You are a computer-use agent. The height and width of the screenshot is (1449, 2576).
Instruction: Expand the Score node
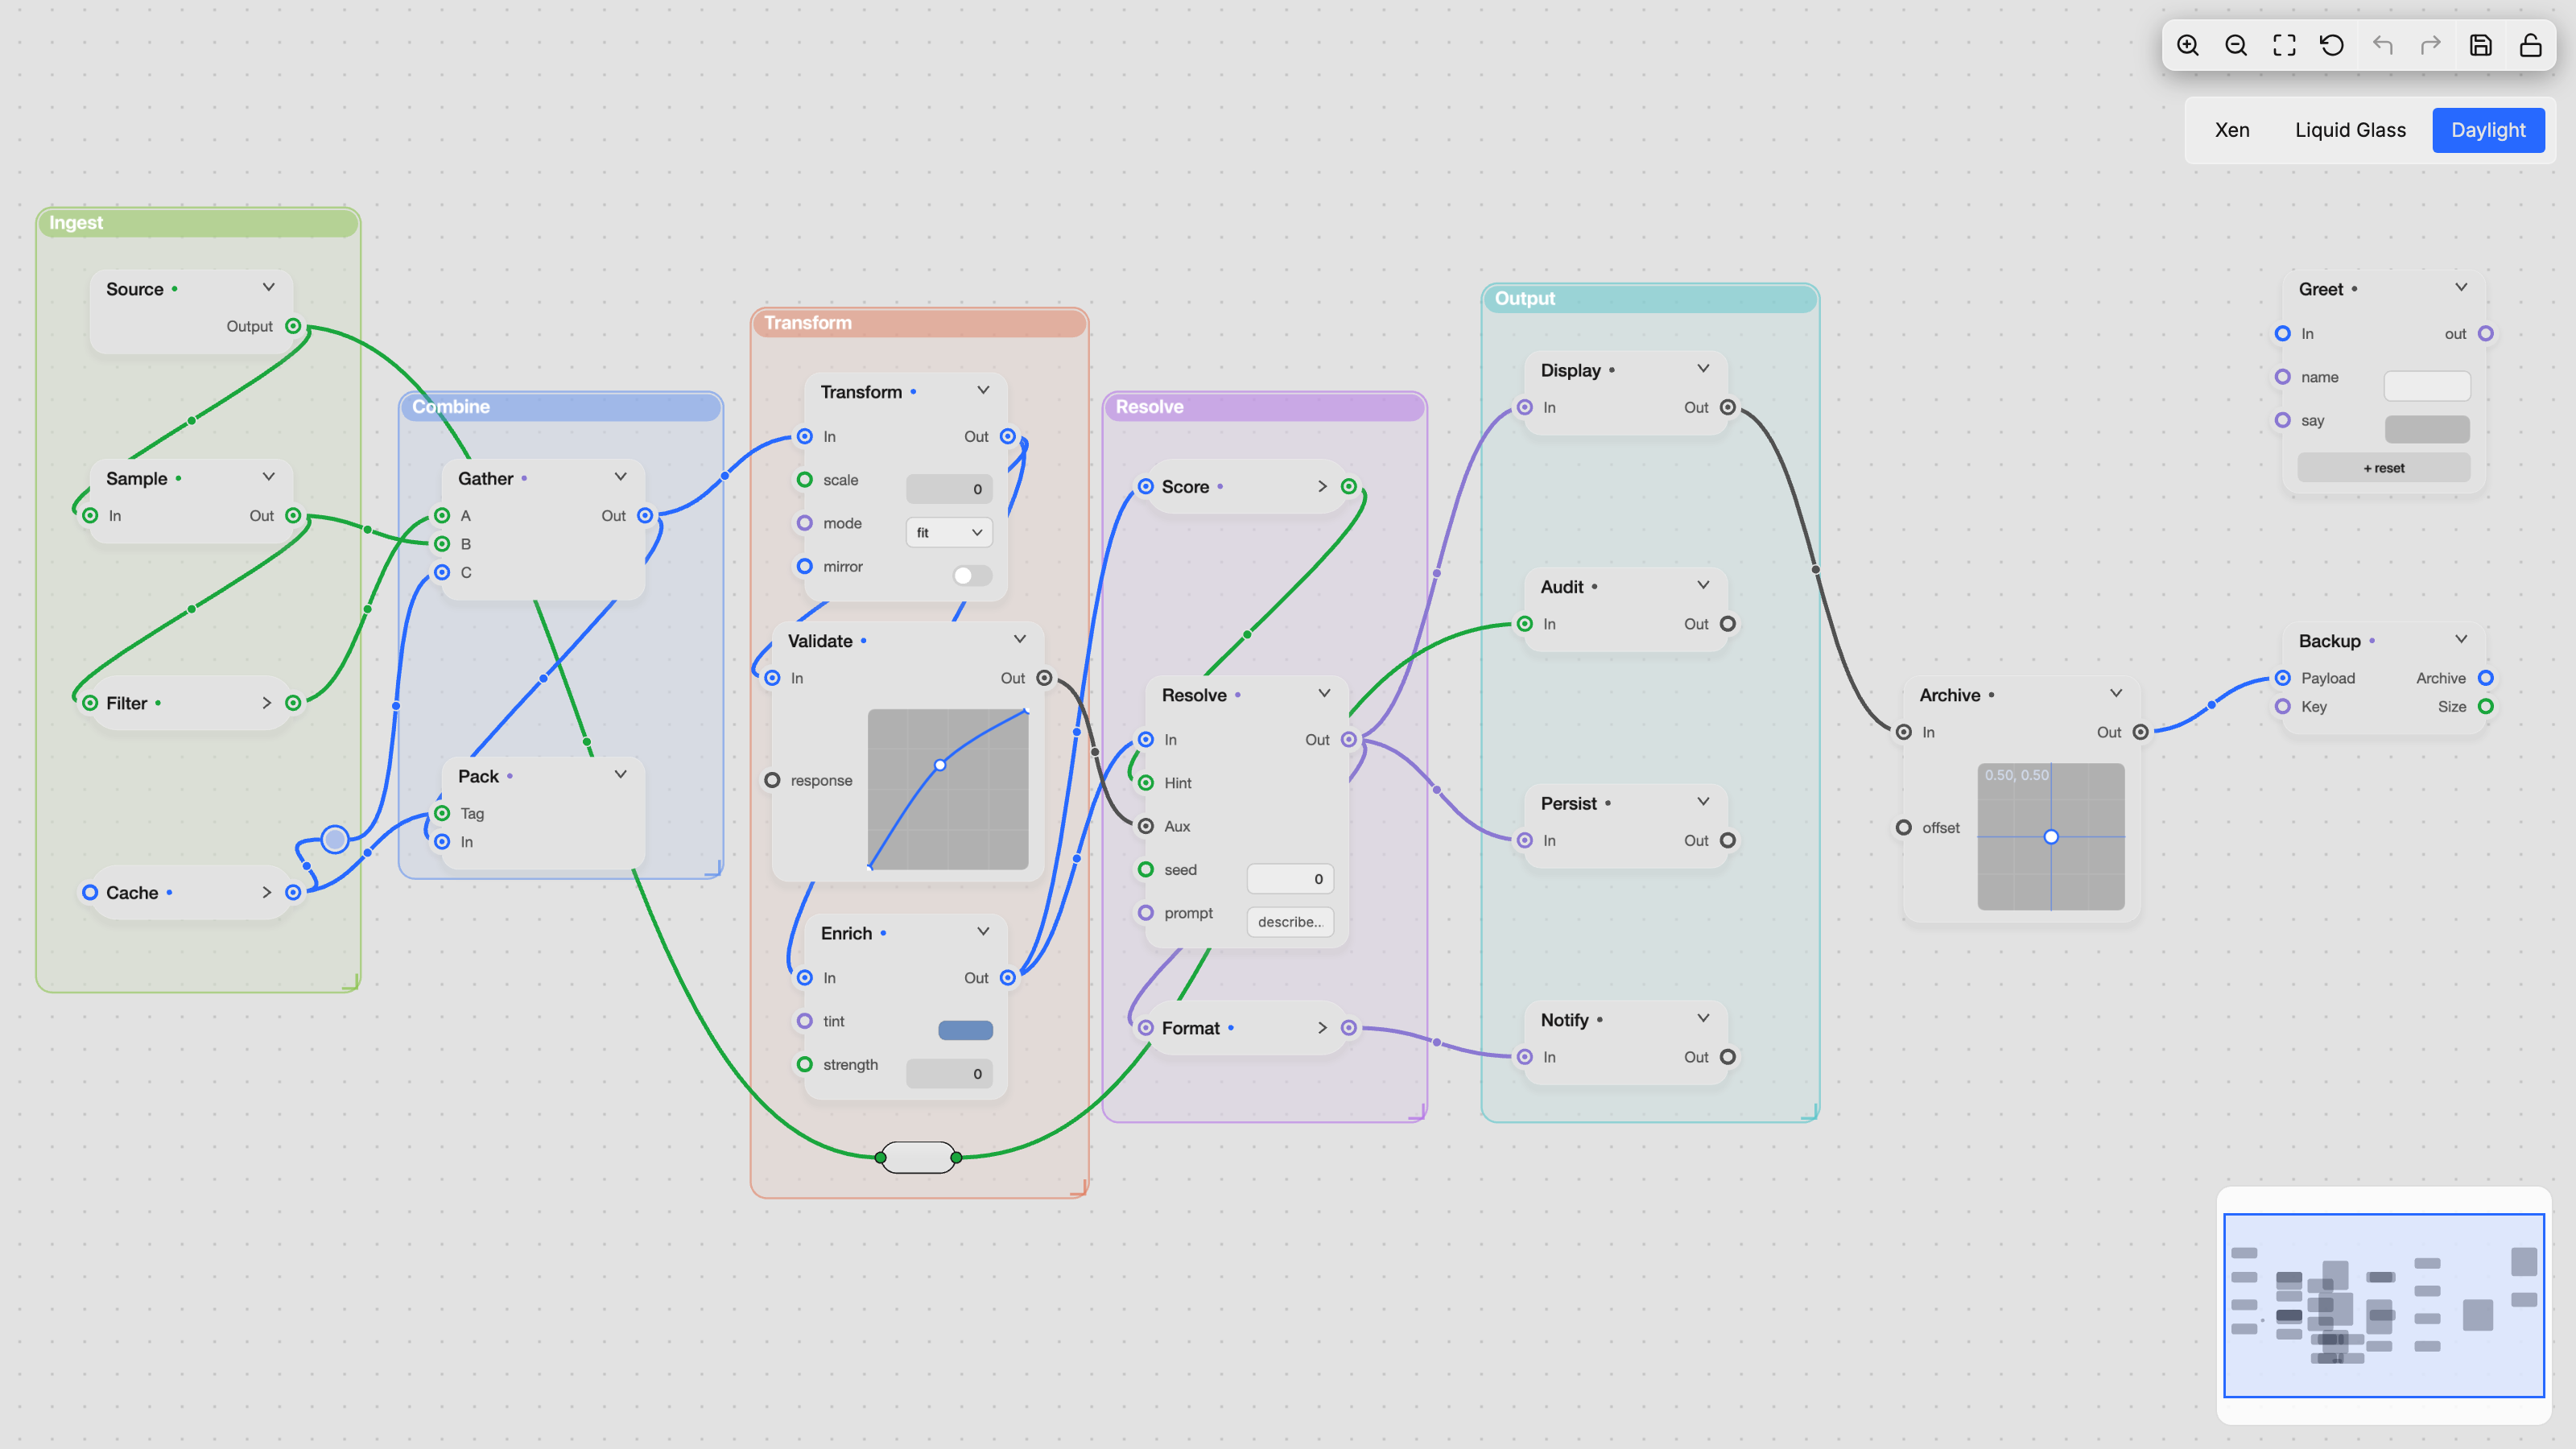pos(1322,486)
